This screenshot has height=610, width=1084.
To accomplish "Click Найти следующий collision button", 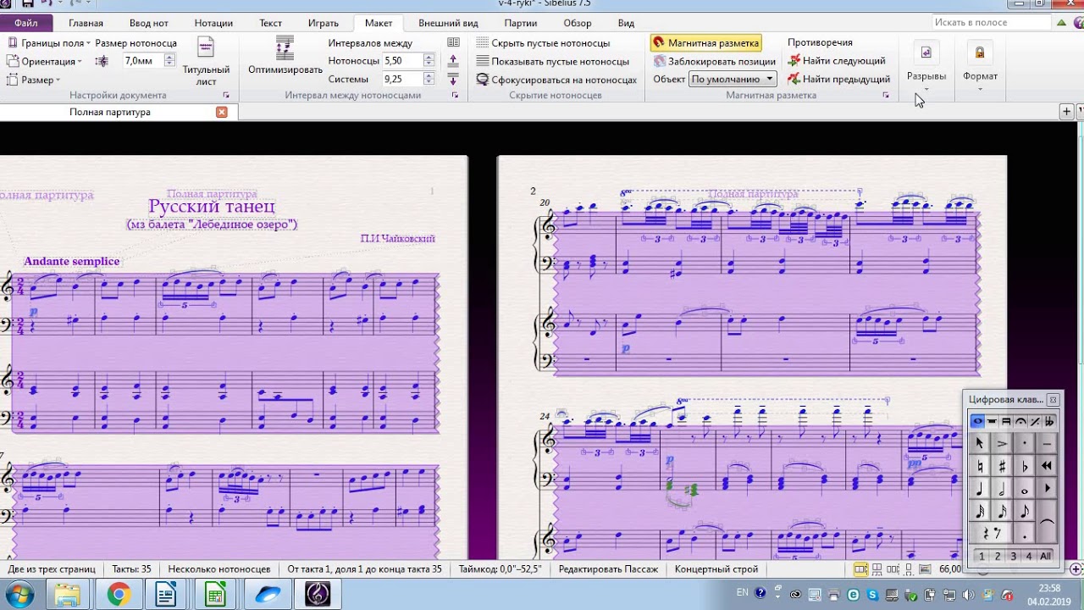I will click(837, 61).
